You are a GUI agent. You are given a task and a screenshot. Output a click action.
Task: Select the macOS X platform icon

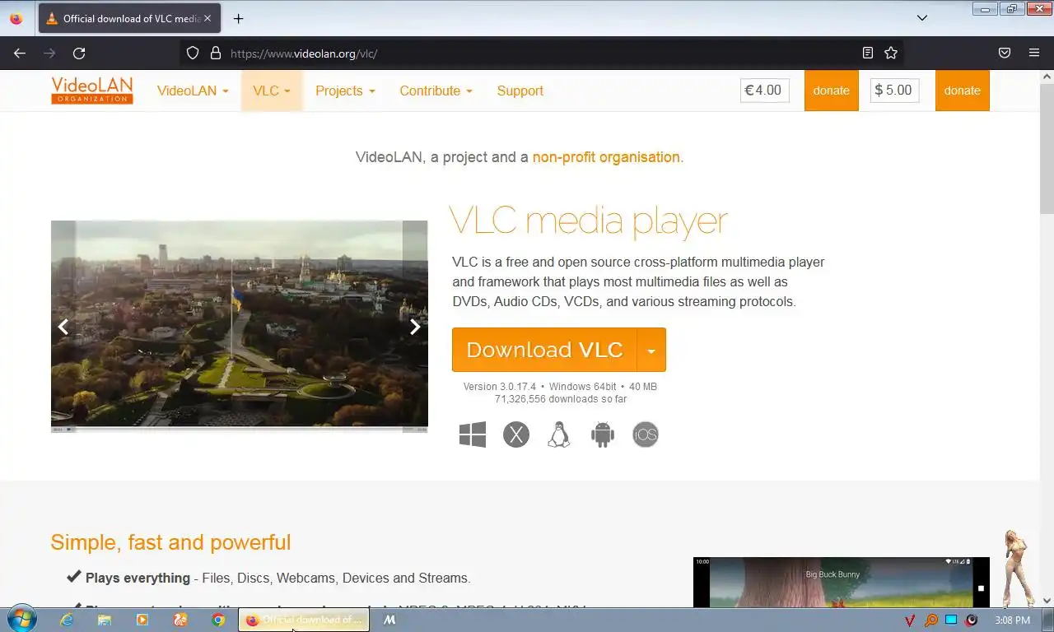pyautogui.click(x=516, y=434)
